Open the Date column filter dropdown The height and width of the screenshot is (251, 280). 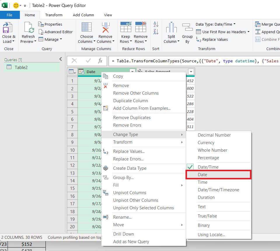click(132, 71)
